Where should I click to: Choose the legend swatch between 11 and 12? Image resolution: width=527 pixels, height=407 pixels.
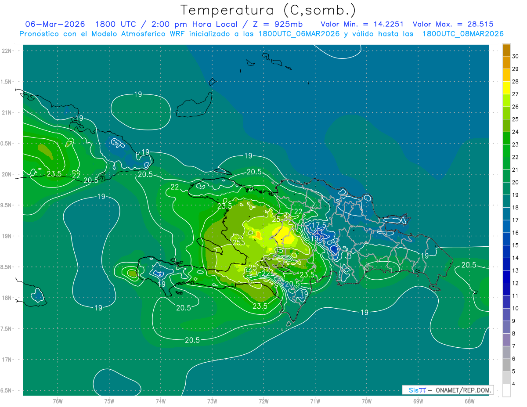pos(506,289)
